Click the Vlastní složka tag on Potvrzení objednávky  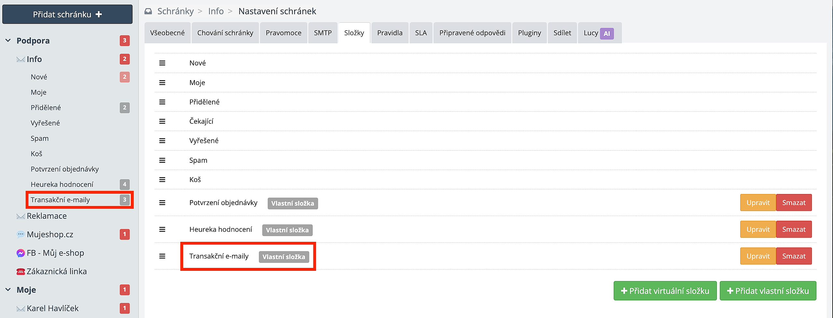pos(293,203)
